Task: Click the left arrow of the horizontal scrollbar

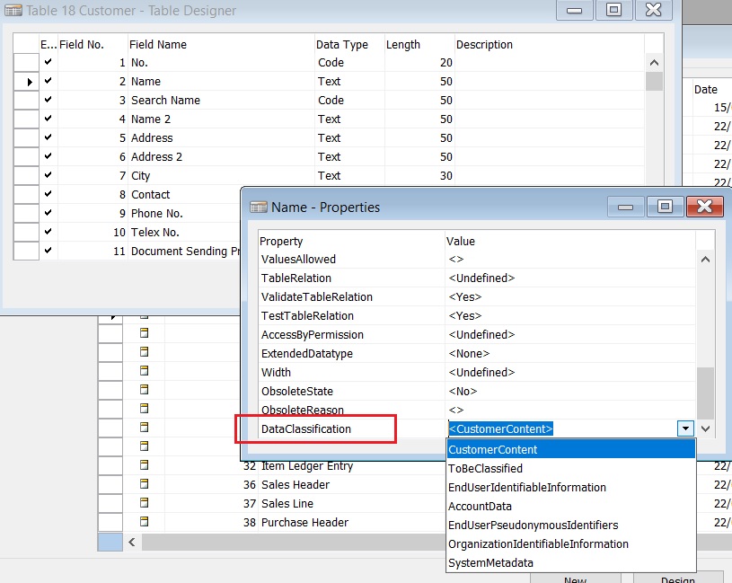Action: [x=132, y=543]
